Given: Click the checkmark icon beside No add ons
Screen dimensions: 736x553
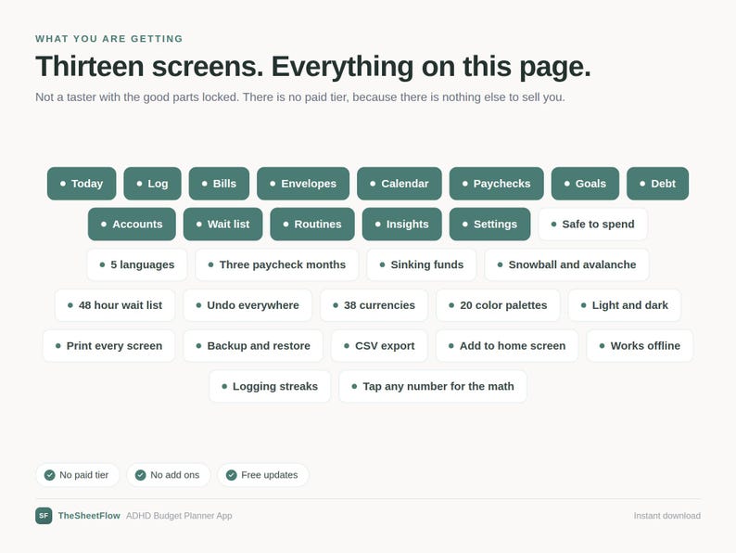Looking at the screenshot, I should [x=140, y=475].
